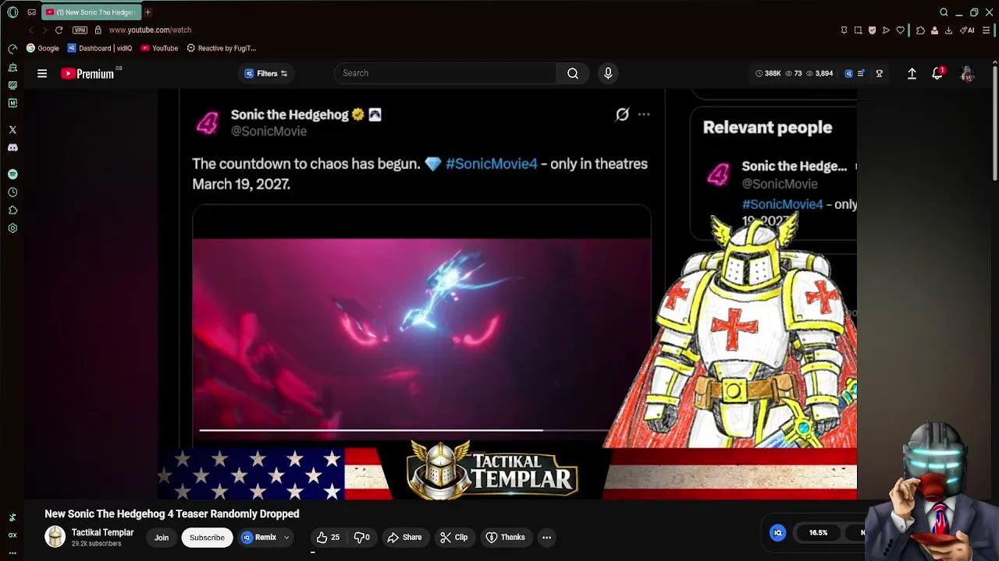Open the vidIQ Filters button
Screen dimensions: 999x561
(266, 73)
